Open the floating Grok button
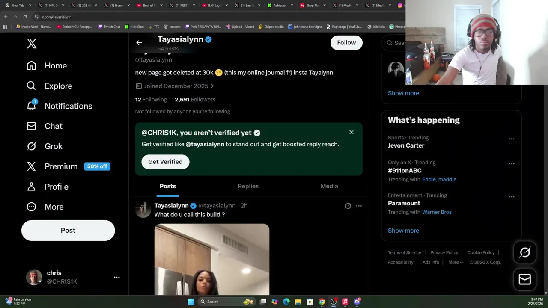The width and height of the screenshot is (548, 308). 525,252
